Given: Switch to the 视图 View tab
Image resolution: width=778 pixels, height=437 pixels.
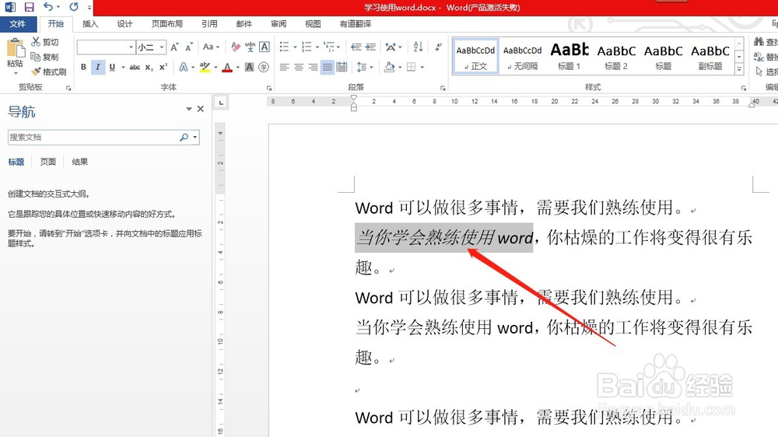Looking at the screenshot, I should (313, 24).
